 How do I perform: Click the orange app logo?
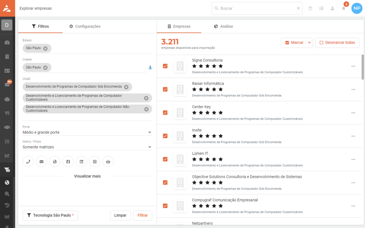tap(7, 8)
